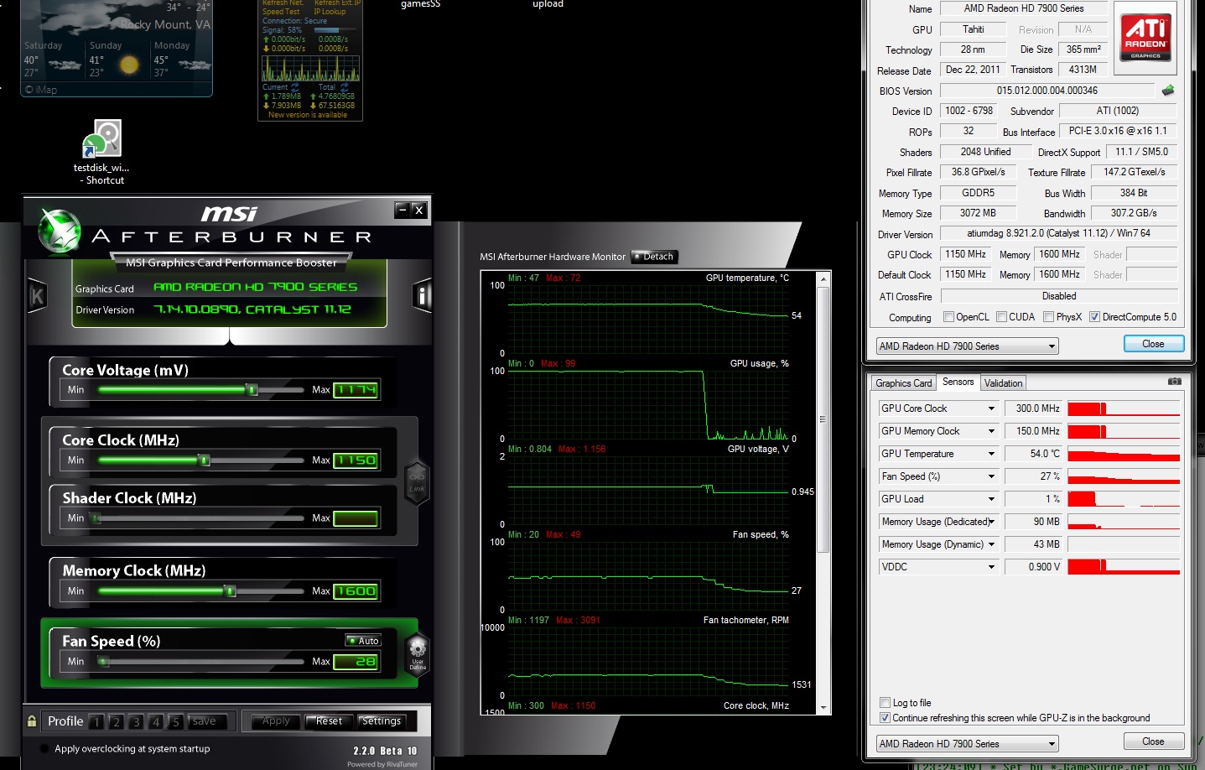The image size is (1205, 770).
Task: Click the sun icon in weather gadget
Action: pos(129,65)
